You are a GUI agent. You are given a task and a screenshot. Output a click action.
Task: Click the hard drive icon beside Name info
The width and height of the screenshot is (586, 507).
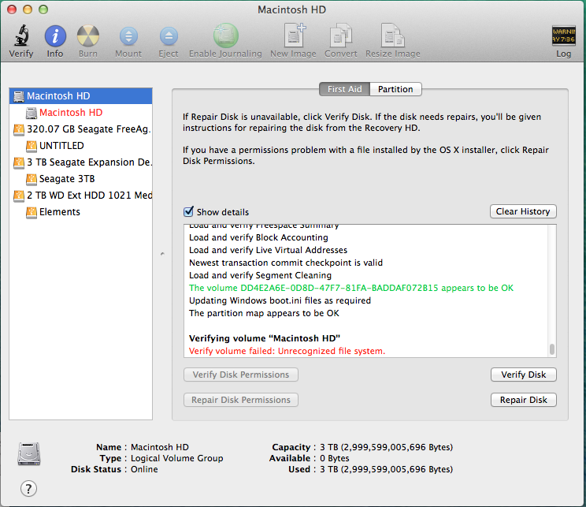[x=29, y=454]
